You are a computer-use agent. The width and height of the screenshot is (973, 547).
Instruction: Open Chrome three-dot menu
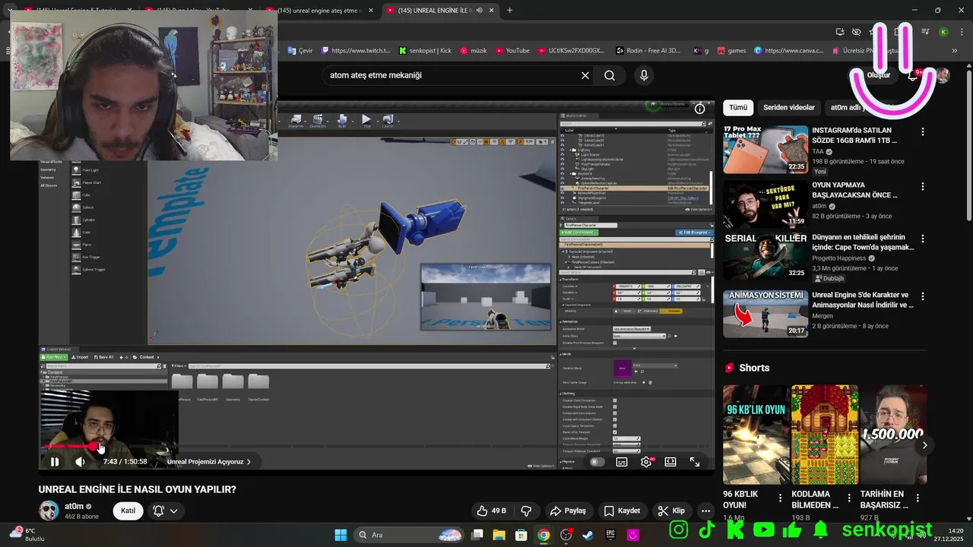[x=960, y=32]
